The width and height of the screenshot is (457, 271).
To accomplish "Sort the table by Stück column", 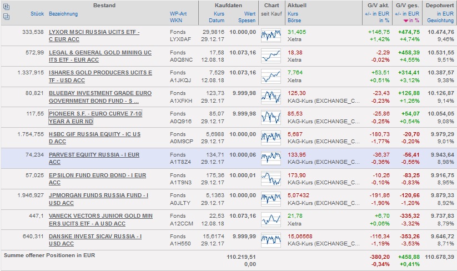I will point(38,13).
